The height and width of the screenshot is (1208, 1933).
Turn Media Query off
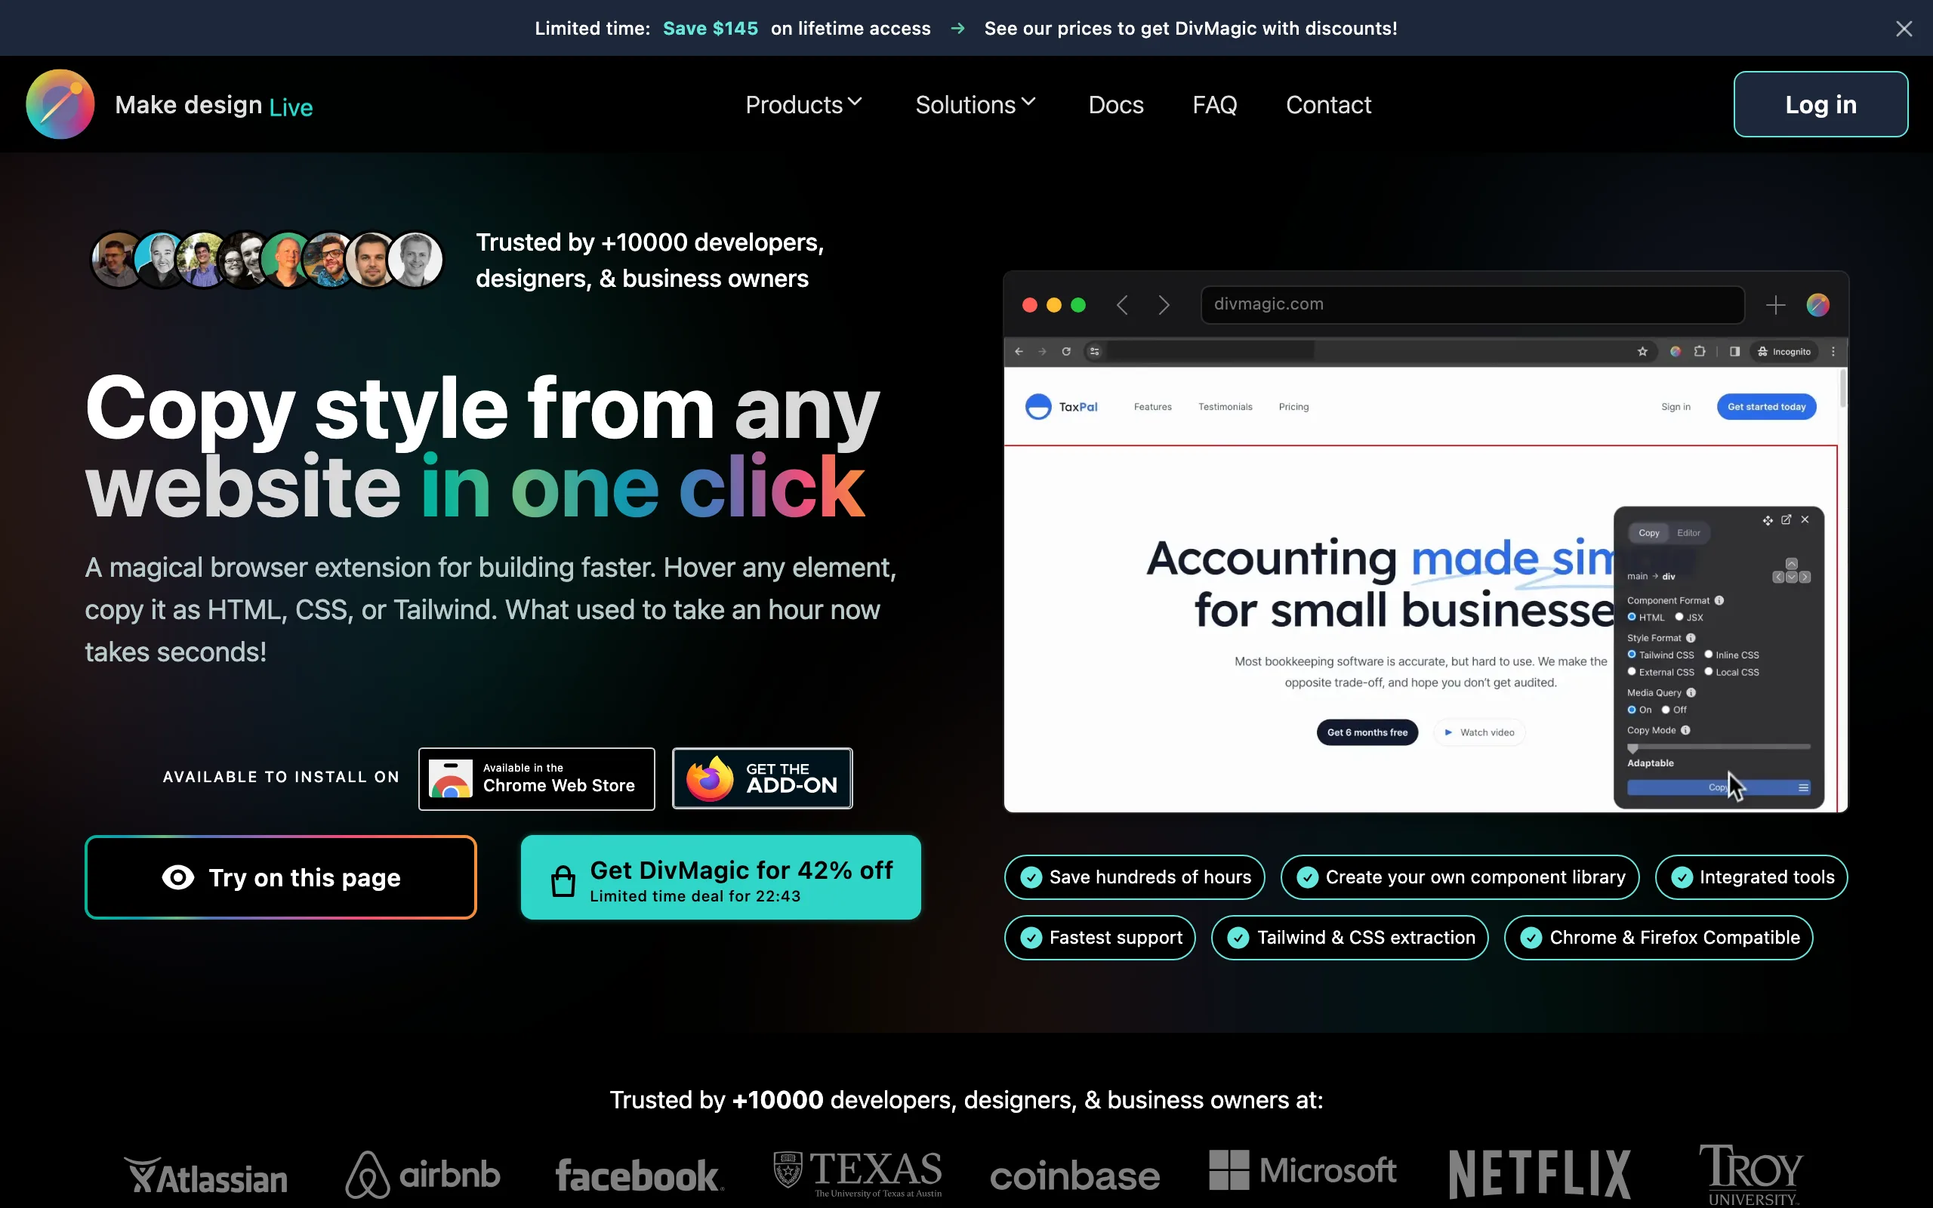click(x=1666, y=710)
